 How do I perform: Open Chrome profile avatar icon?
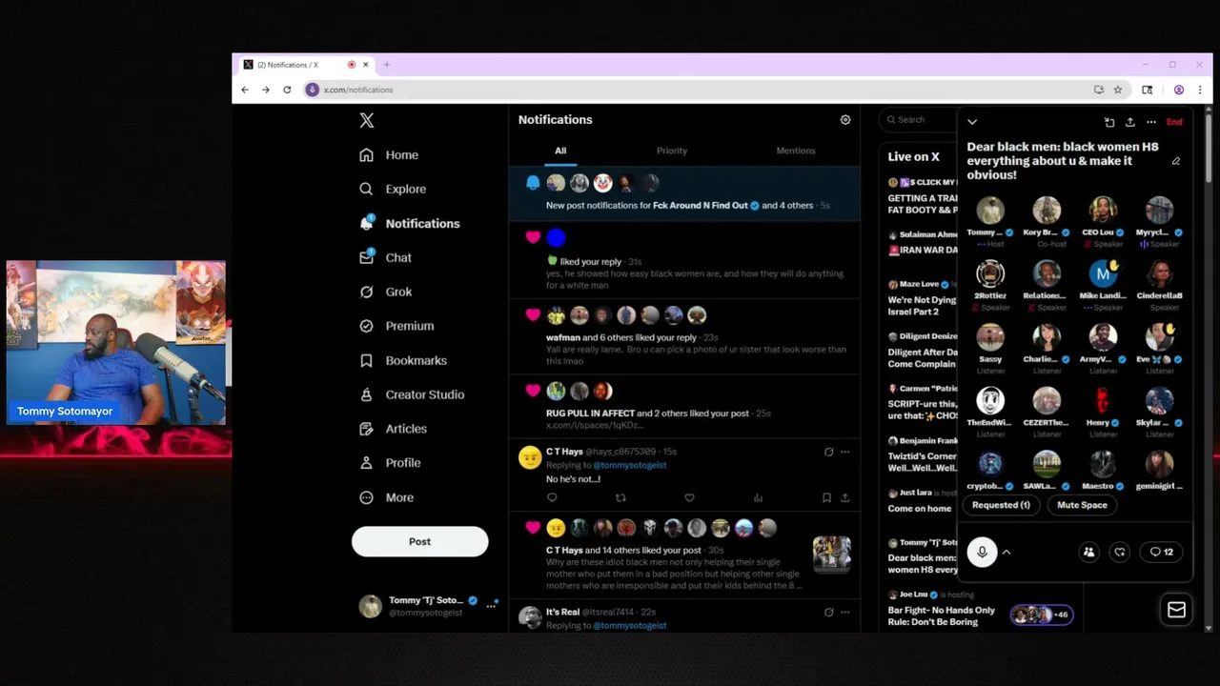pyautogui.click(x=1179, y=90)
